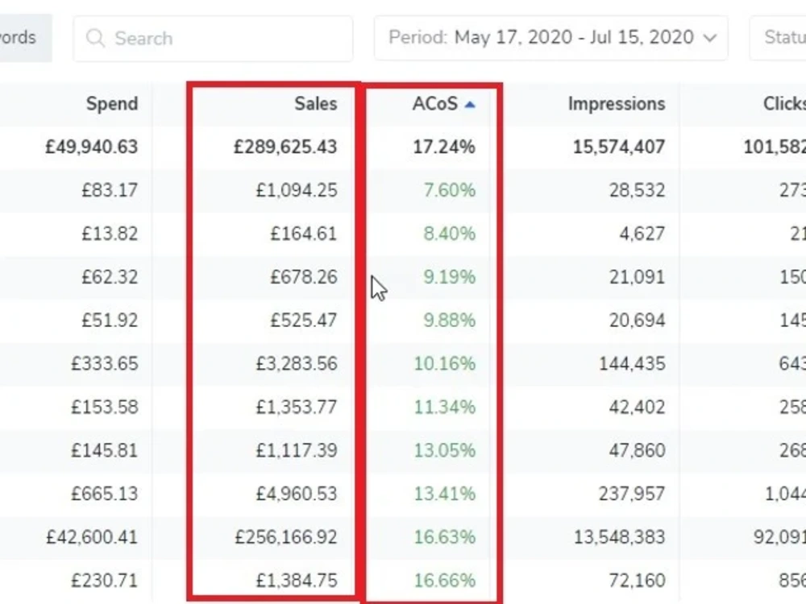Screen dimensions: 806x604
Task: Click sales value £164.61
Action: 304,234
